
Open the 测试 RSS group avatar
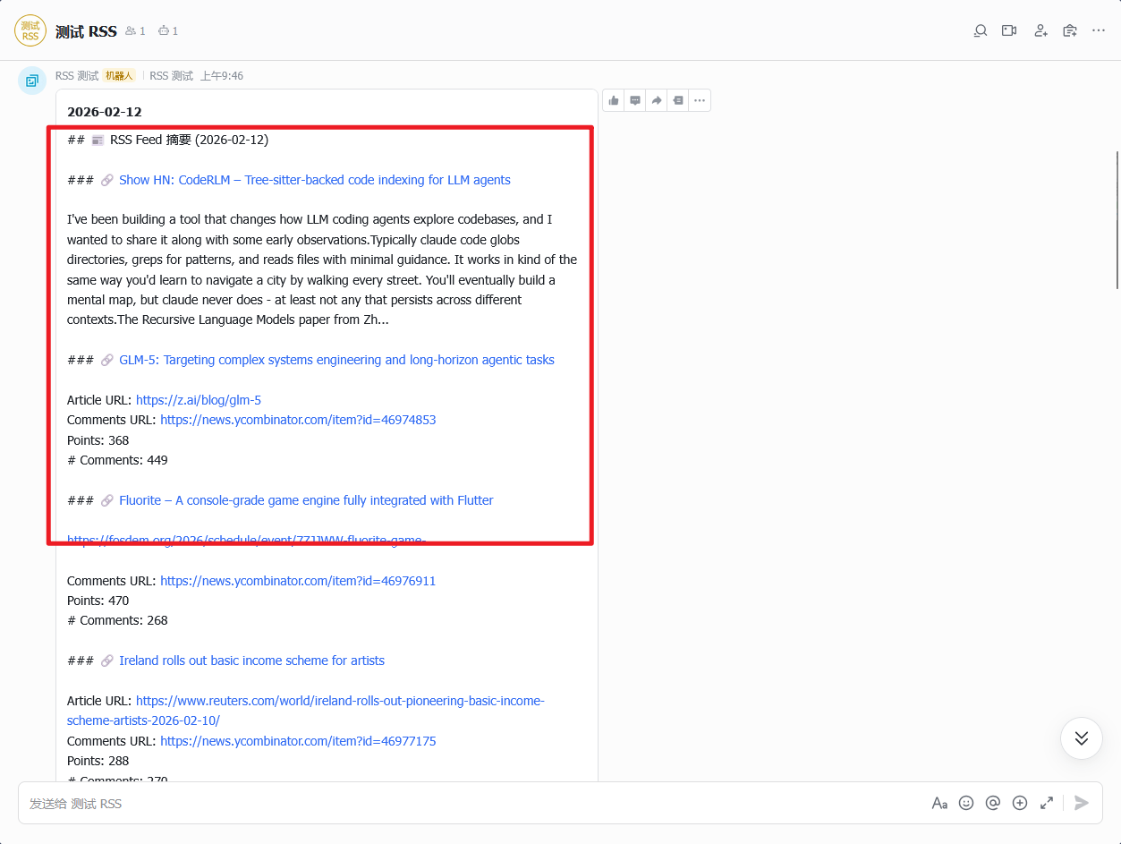30,30
